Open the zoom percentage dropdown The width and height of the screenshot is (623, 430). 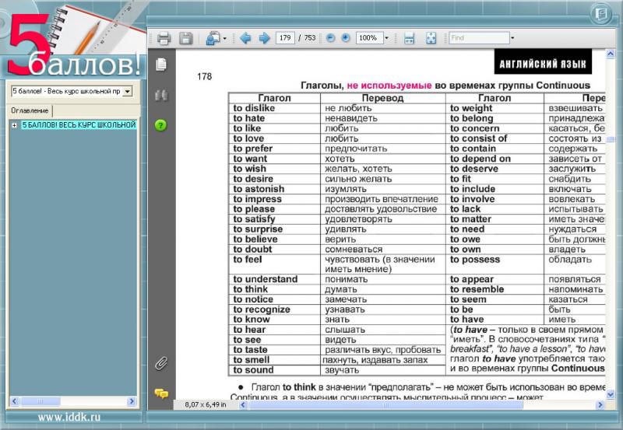pos(386,38)
